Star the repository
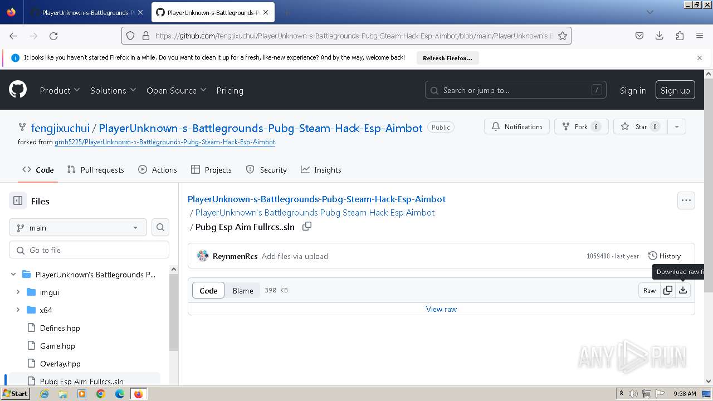This screenshot has height=401, width=713. [641, 126]
